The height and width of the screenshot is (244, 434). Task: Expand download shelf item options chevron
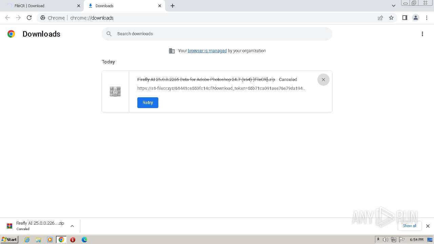(72, 226)
